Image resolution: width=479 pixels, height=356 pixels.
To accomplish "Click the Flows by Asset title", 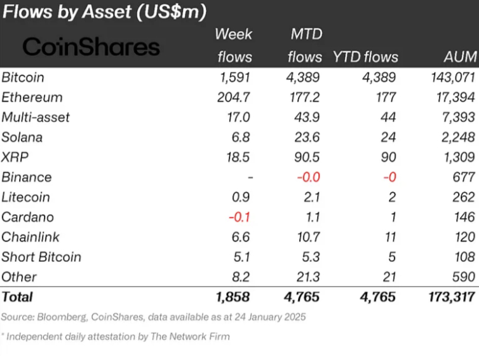I will [x=104, y=11].
